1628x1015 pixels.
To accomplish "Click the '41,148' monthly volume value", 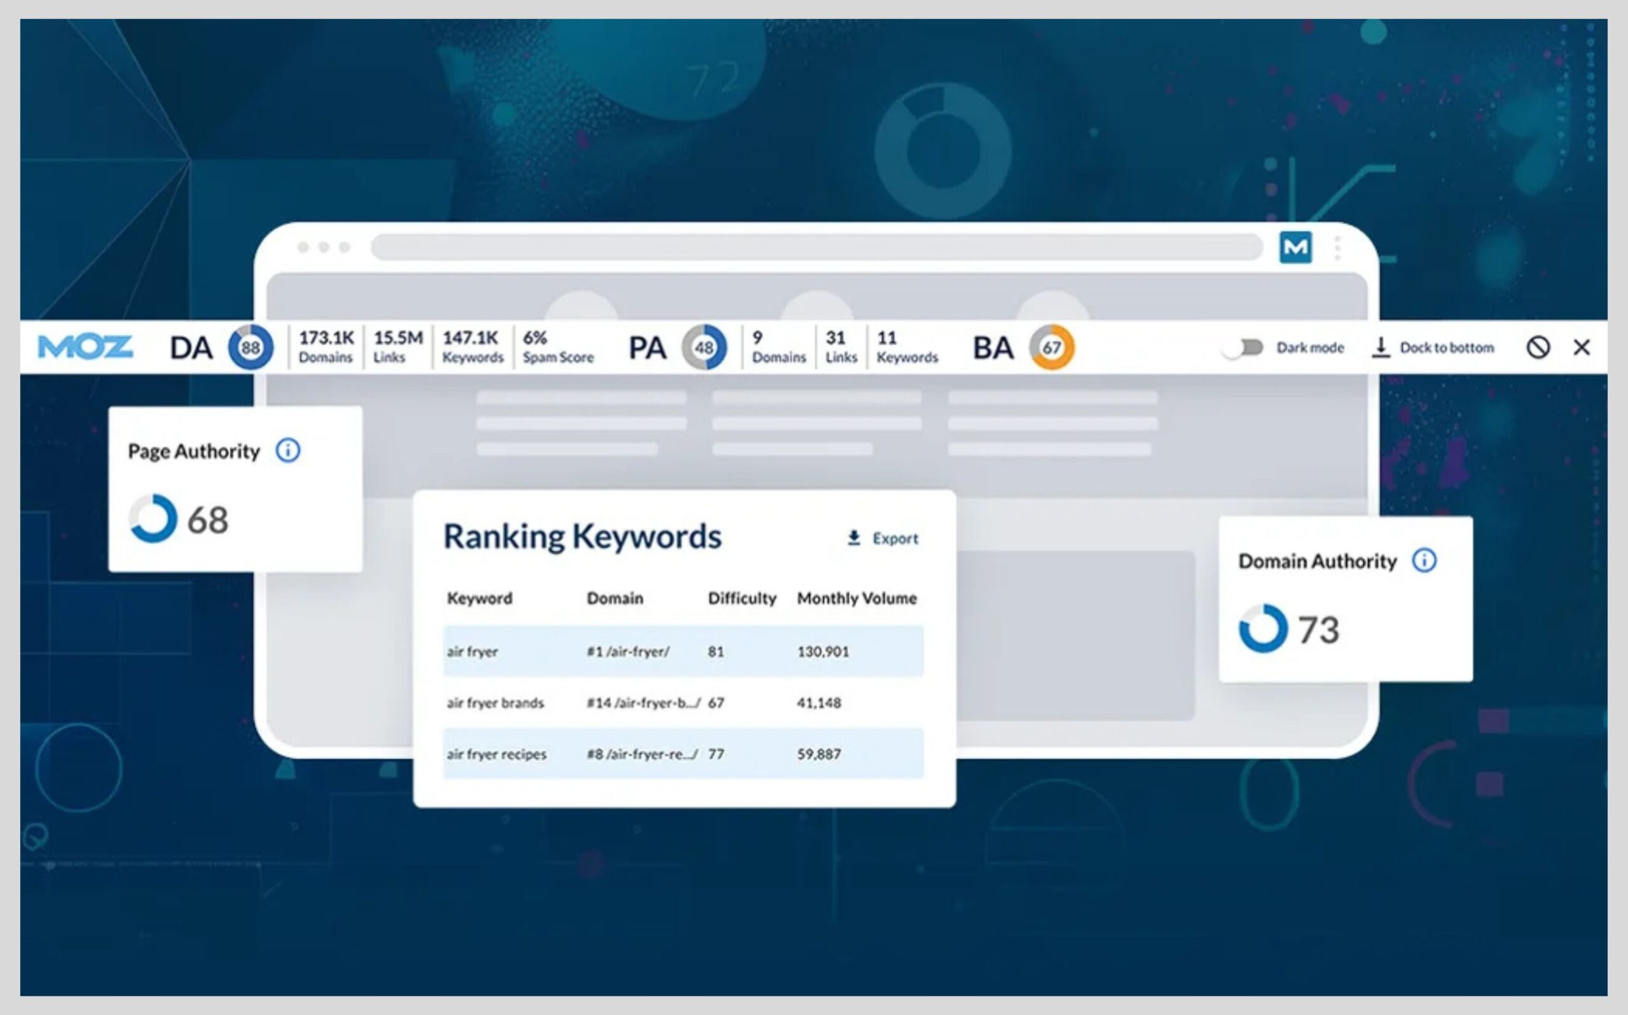I will pyautogui.click(x=818, y=703).
